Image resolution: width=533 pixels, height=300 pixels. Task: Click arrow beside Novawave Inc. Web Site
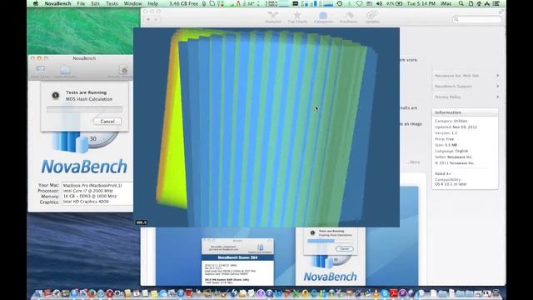pos(498,76)
